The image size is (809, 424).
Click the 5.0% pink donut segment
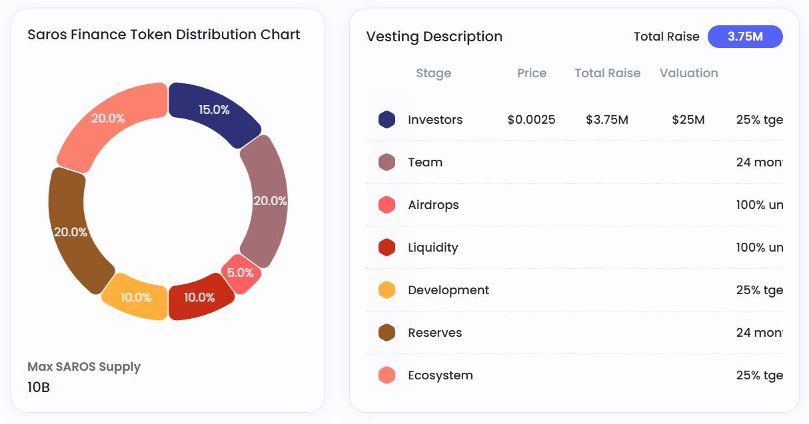(x=241, y=273)
